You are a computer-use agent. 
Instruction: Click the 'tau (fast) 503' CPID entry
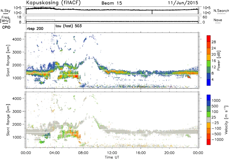(69, 26)
